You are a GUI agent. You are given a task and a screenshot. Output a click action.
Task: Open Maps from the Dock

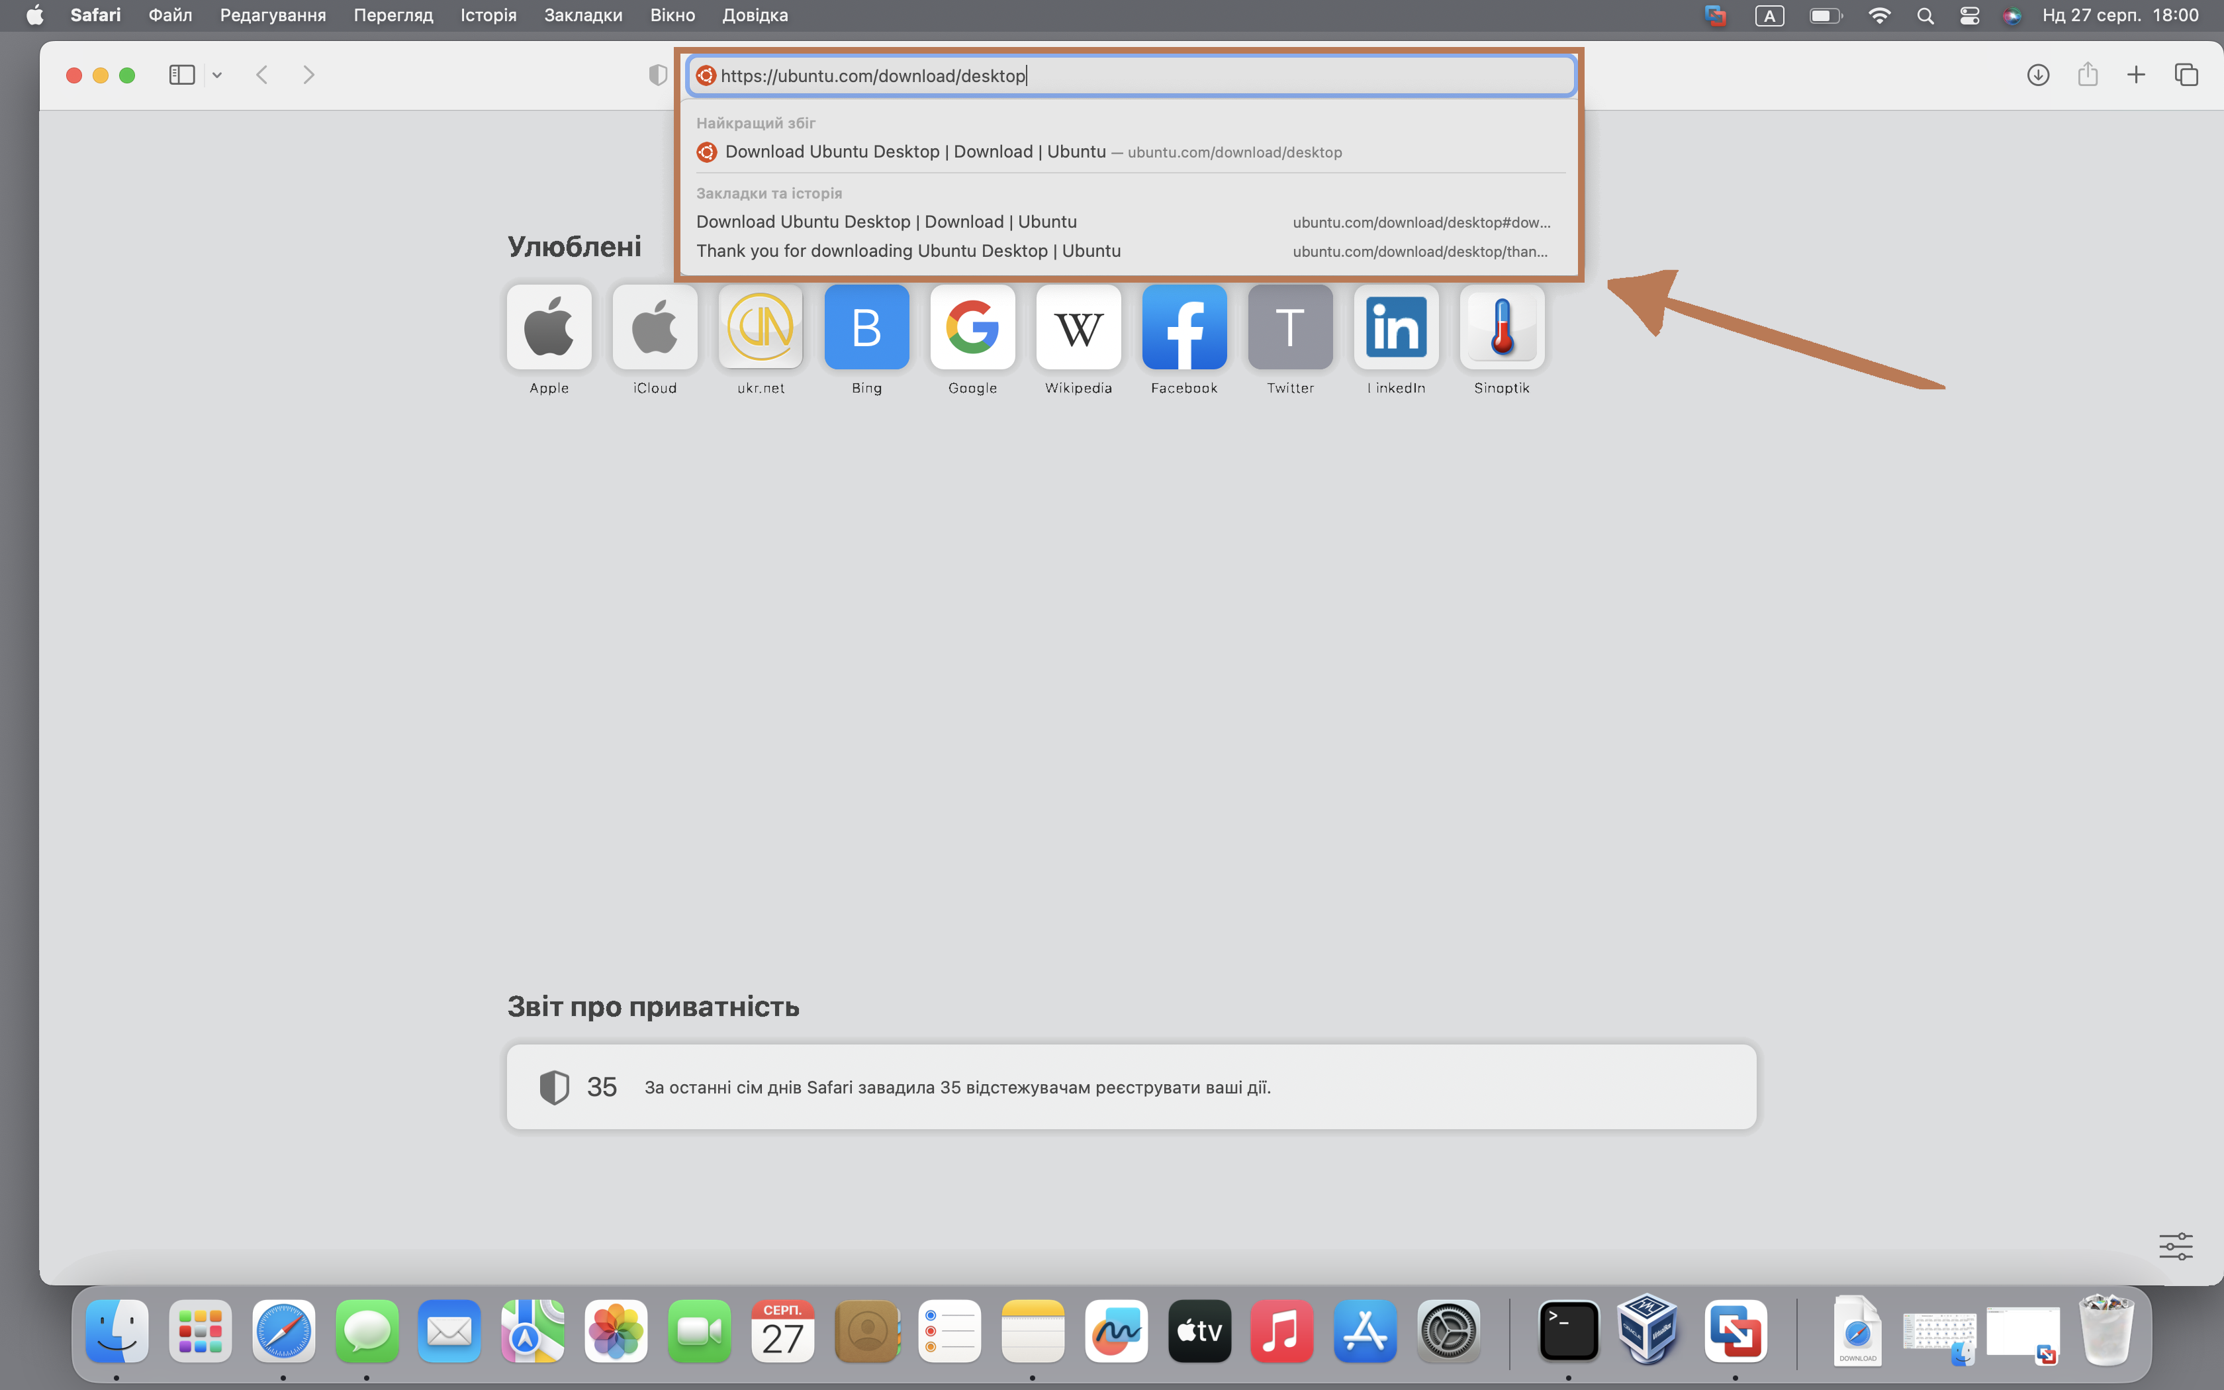pyautogui.click(x=533, y=1330)
